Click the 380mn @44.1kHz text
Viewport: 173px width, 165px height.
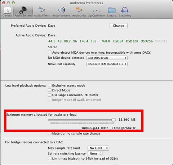coord(94,128)
